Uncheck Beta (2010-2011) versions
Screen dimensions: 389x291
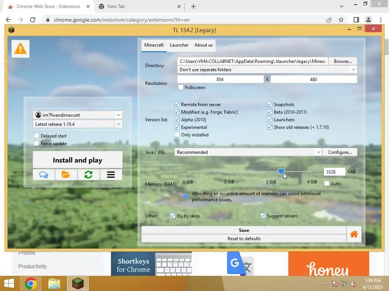point(270,112)
